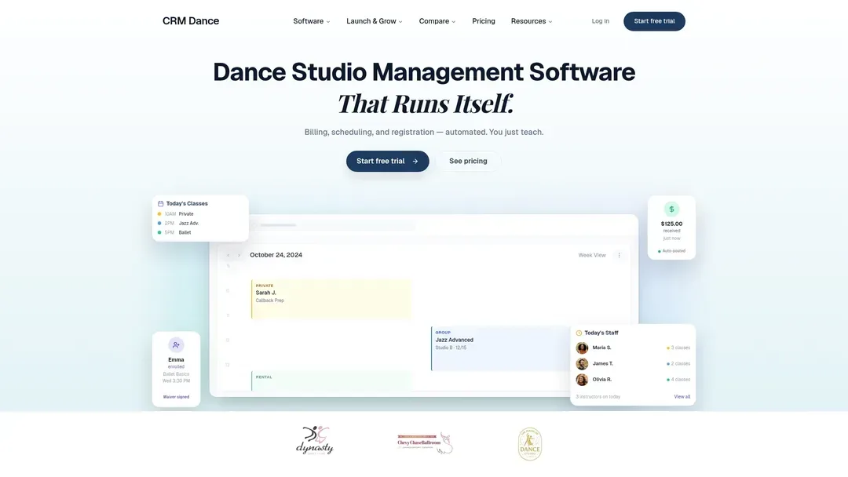Click the green dollar payment icon
Viewport: 848px width, 477px height.
[671, 209]
